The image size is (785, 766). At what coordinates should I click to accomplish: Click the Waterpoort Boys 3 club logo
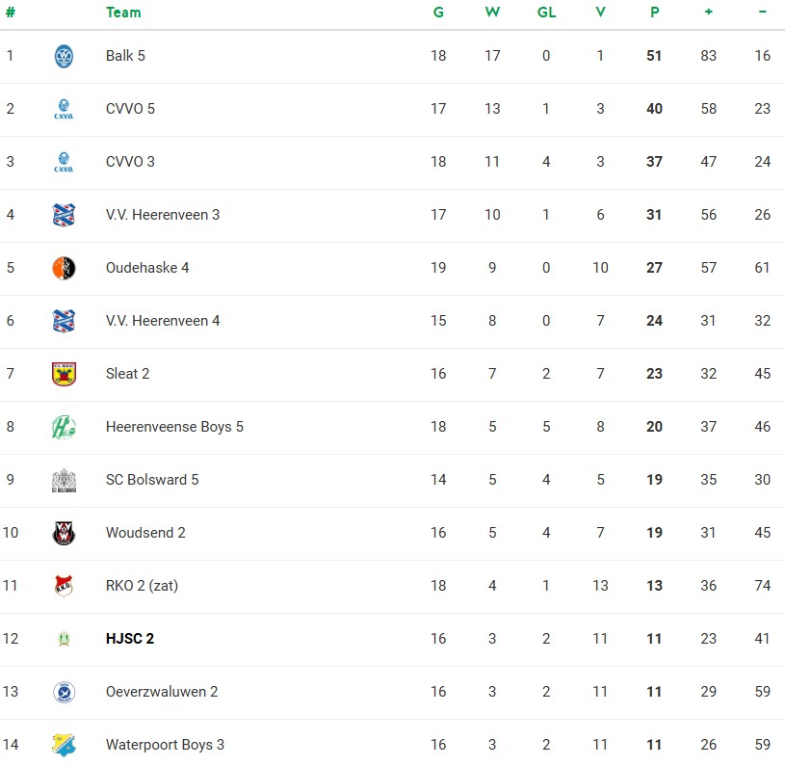(64, 745)
